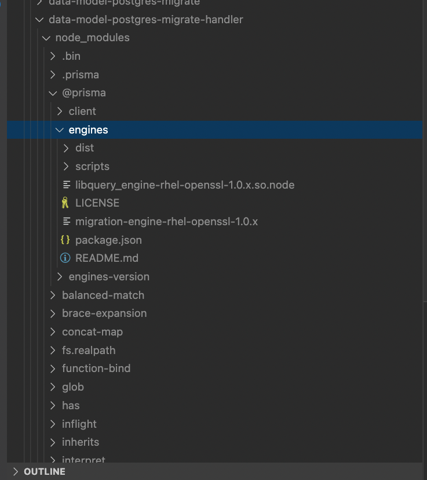Click the LICENSE key icon
Image resolution: width=427 pixels, height=480 pixels.
[x=65, y=203]
